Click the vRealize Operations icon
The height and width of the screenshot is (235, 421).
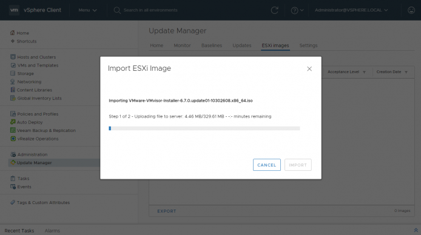(x=13, y=139)
